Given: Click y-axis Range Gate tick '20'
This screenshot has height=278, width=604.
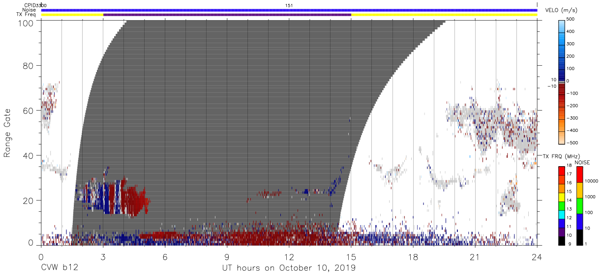Looking at the screenshot, I should (x=28, y=200).
